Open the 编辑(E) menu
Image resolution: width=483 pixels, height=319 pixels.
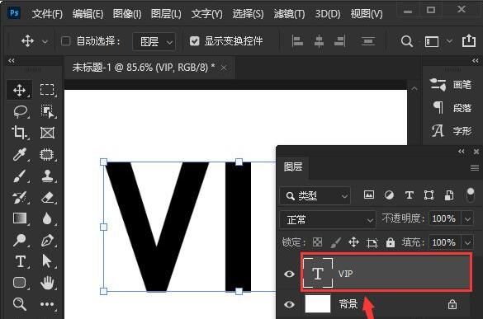click(x=88, y=13)
